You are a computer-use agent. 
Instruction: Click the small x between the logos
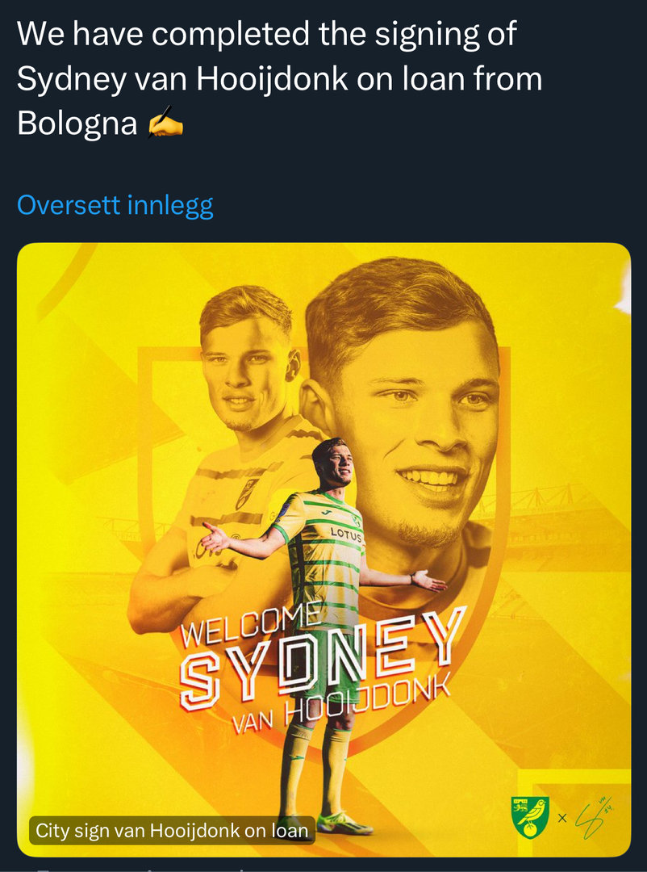coord(562,818)
